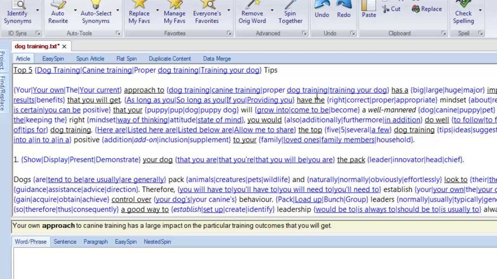497x279 pixels.
Task: Open the Advanced group dialog launcher
Action: (x=304, y=33)
